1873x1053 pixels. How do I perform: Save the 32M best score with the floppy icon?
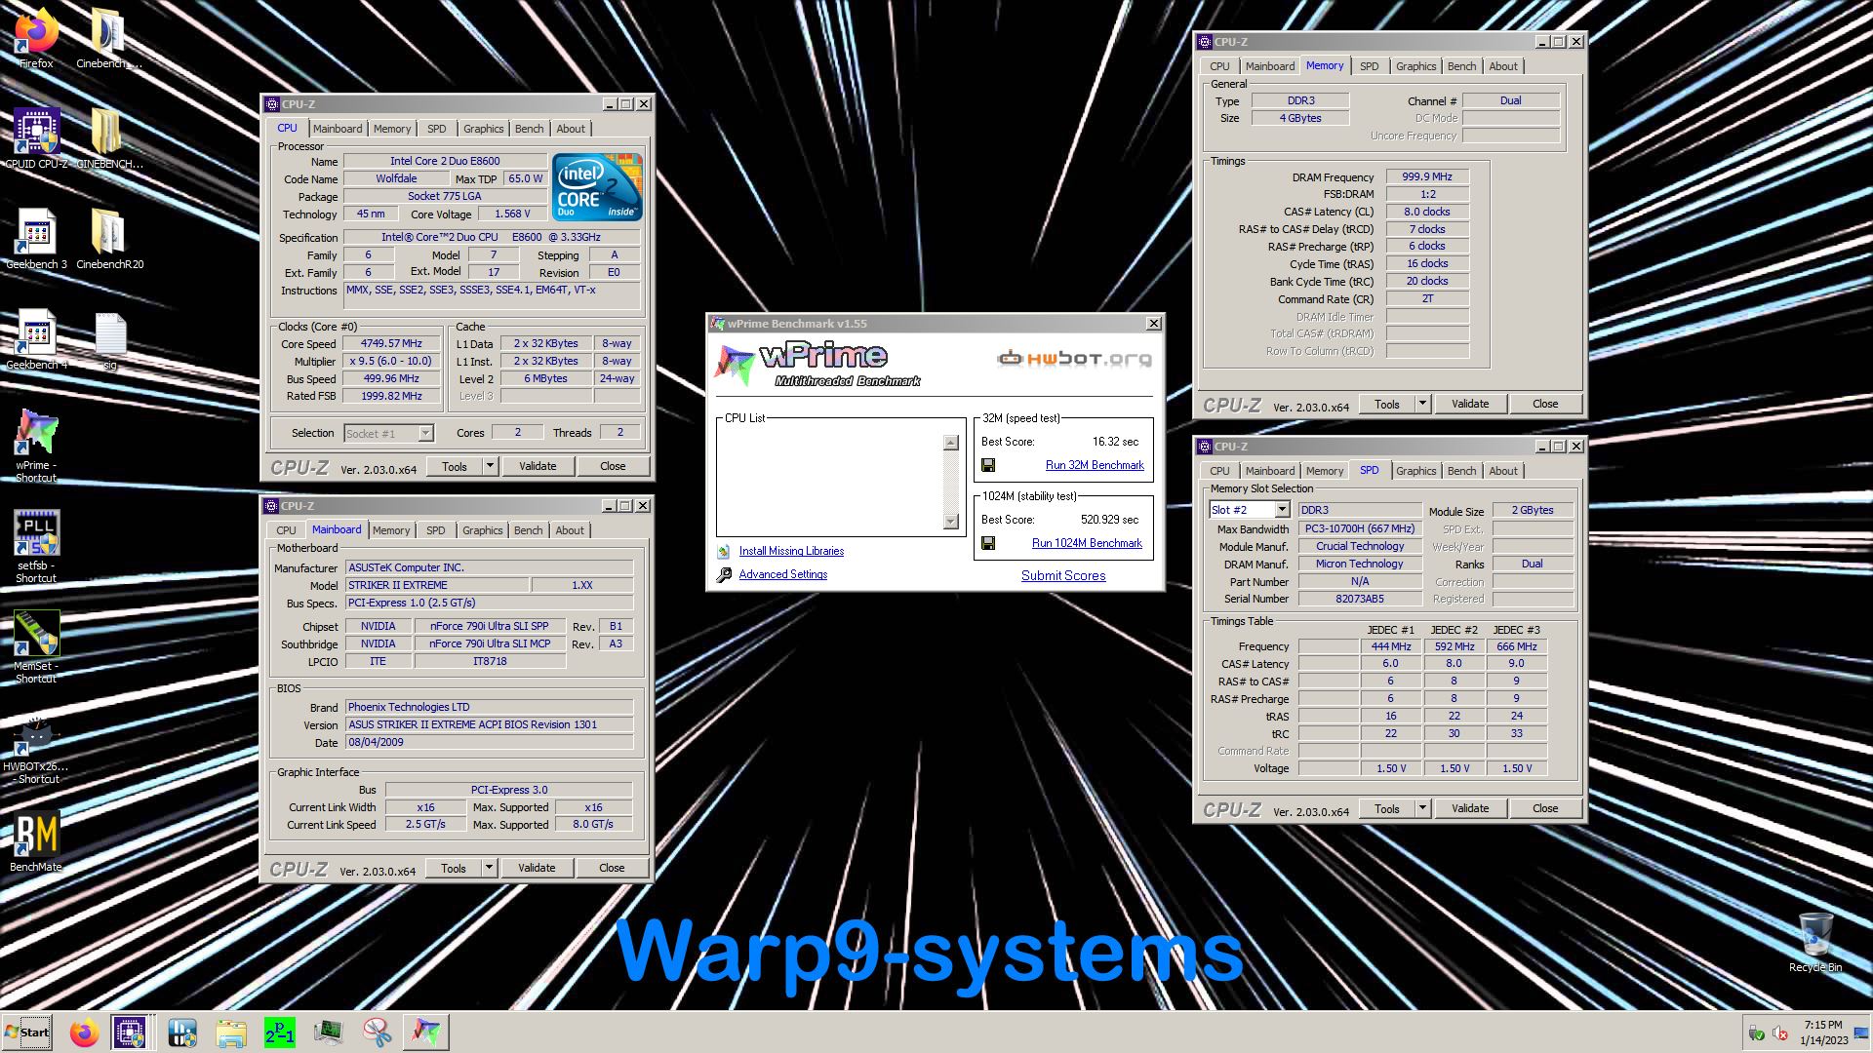pyautogui.click(x=988, y=465)
